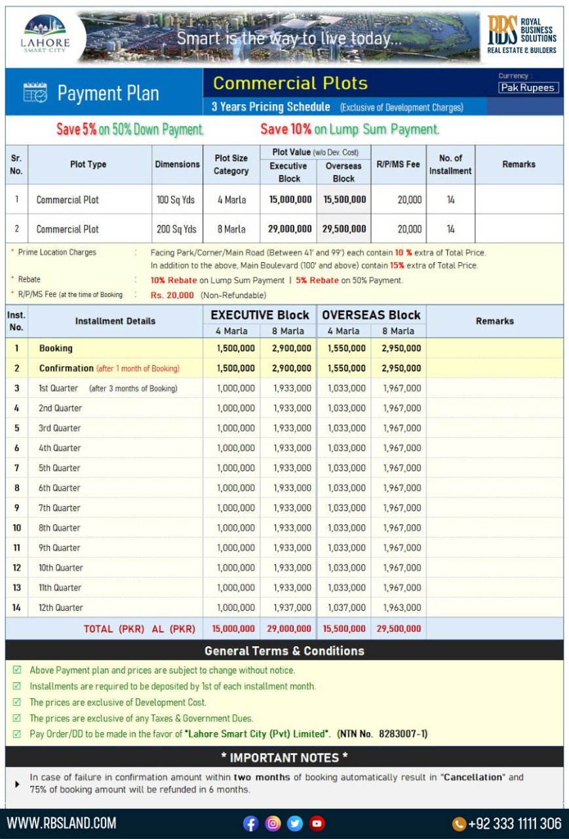Select the RBS Royal Business Solutions logo

(522, 35)
